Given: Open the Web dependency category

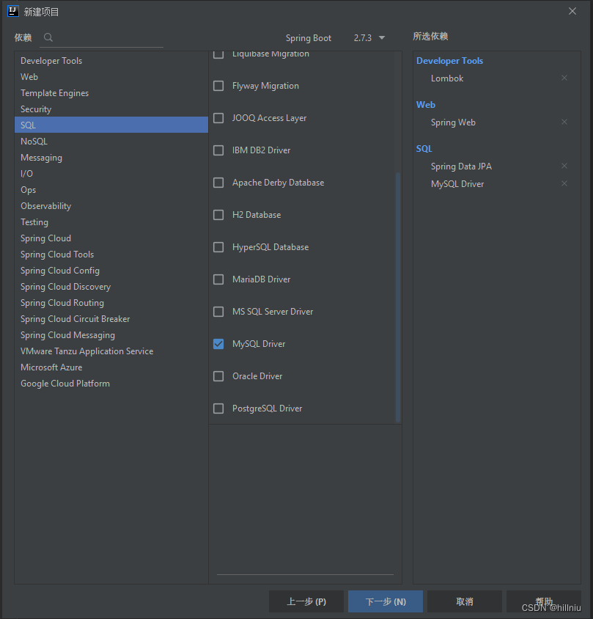Looking at the screenshot, I should point(111,77).
